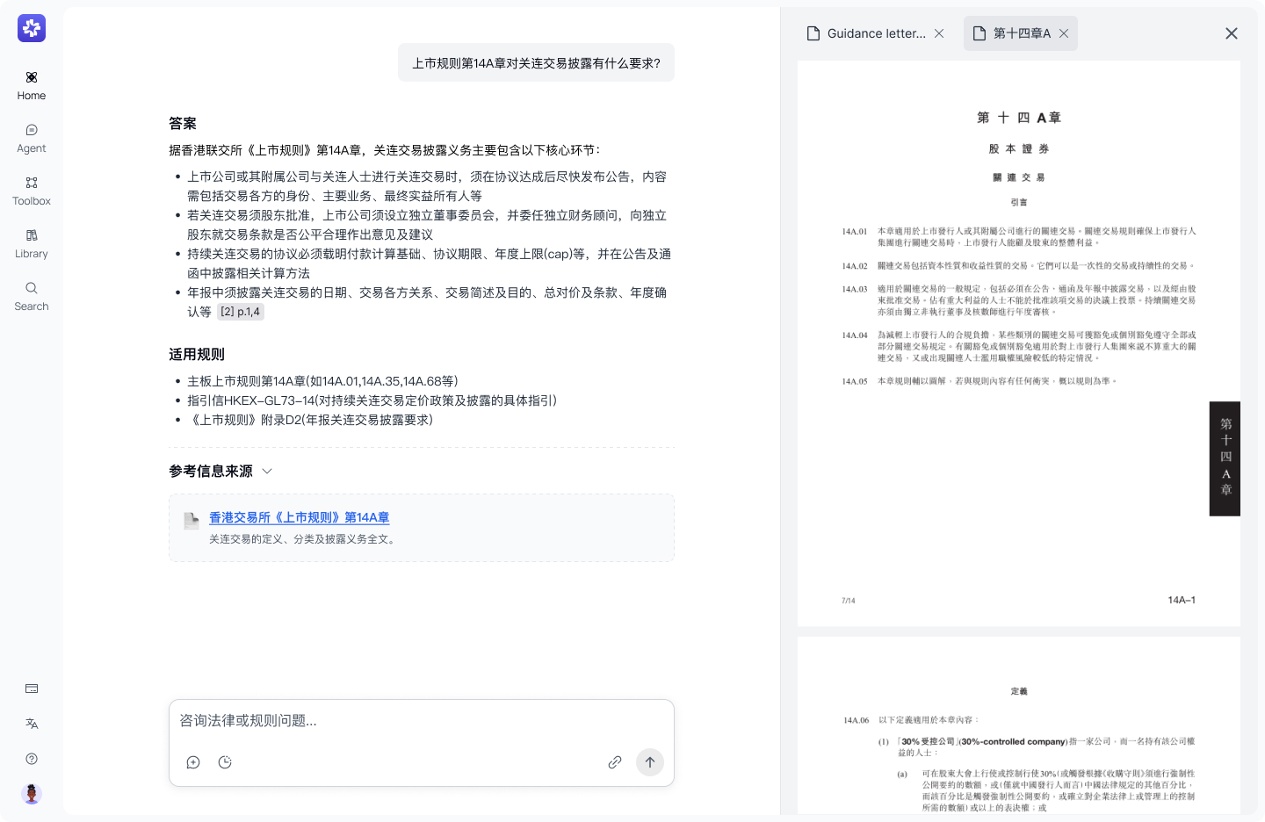This screenshot has height=822, width=1265.
Task: Click the source file icon in reference card
Action: pos(191,521)
